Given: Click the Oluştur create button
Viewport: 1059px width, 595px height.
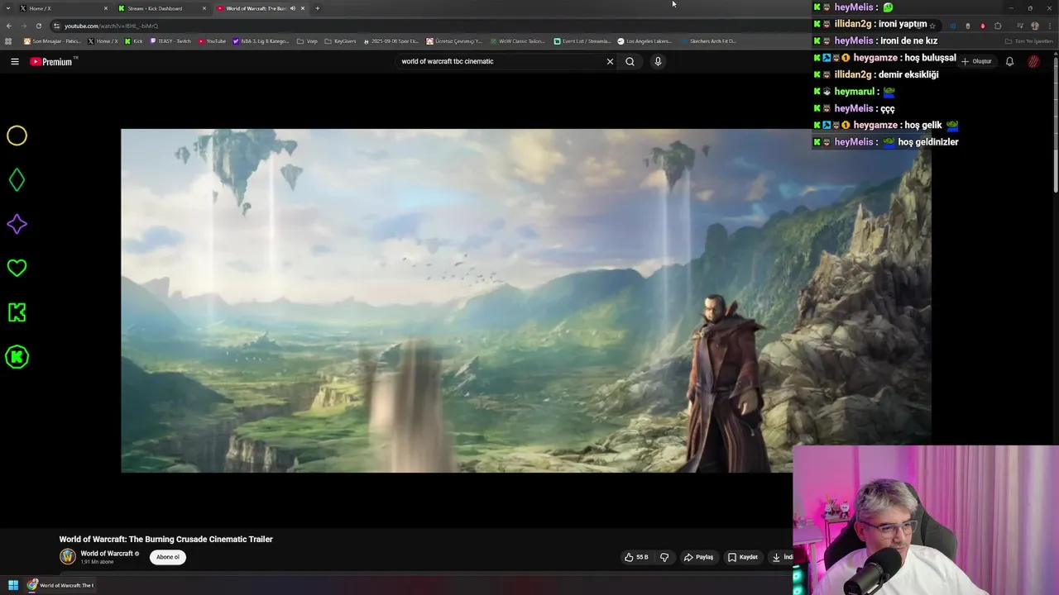Looking at the screenshot, I should (976, 61).
